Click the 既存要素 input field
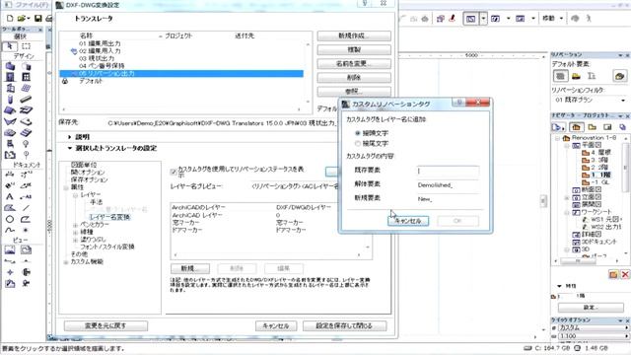This screenshot has height=355, width=631. tap(448, 171)
